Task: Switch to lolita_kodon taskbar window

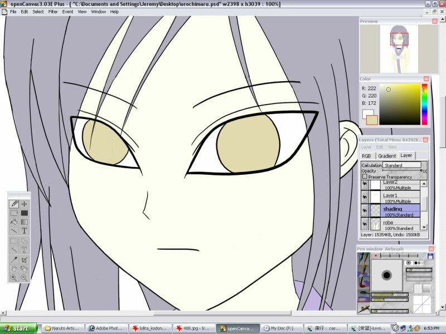Action: click(x=150, y=328)
